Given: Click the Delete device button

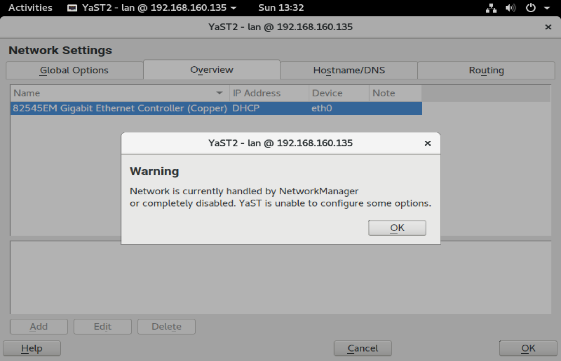Looking at the screenshot, I should click(x=166, y=327).
